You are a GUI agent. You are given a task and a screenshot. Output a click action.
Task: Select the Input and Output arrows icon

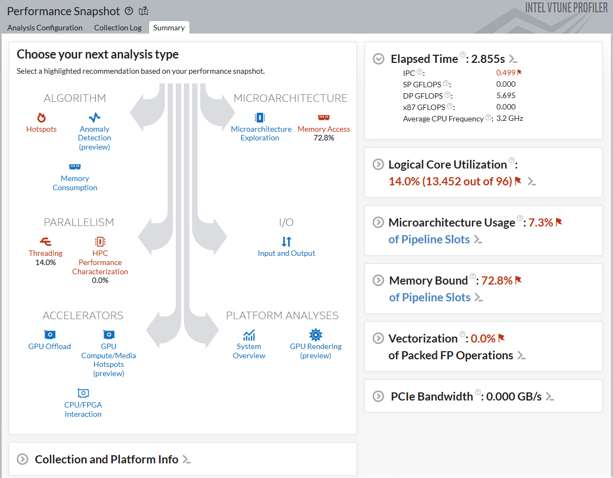(286, 242)
